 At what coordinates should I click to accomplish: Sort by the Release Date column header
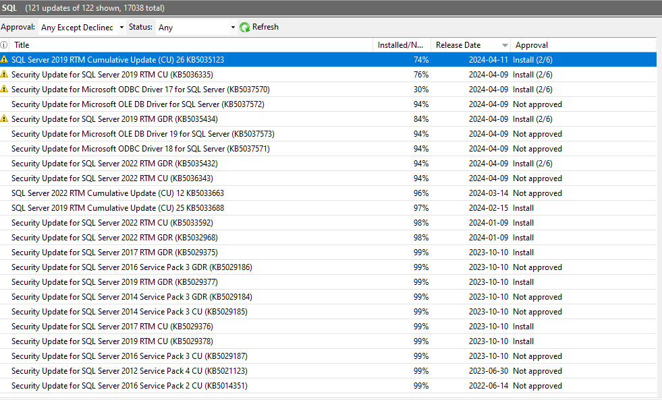click(x=471, y=45)
